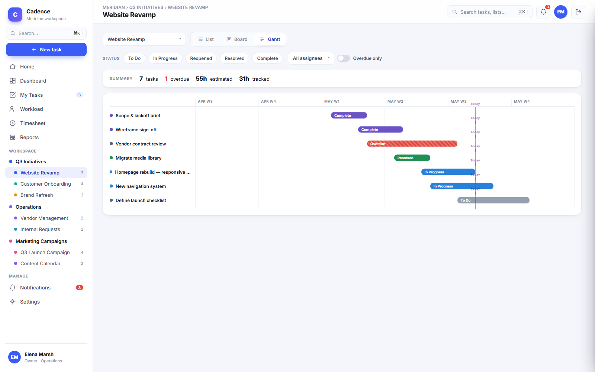Go to the Q3 INITIATIVES breadcrumb
The height and width of the screenshot is (372, 595).
[146, 7]
